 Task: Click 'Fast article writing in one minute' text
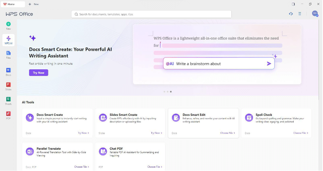pos(51,64)
